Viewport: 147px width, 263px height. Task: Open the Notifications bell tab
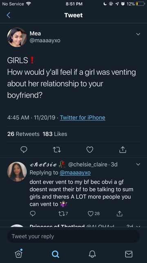pyautogui.click(x=92, y=254)
